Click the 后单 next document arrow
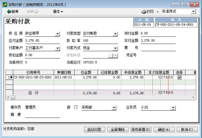Image resolution: width=202 pixels, height=138 pixels. 33,11
